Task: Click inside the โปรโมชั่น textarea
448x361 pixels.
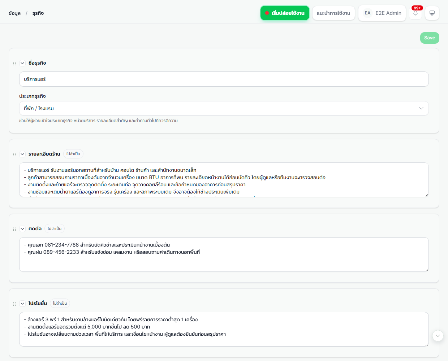Action: tap(224, 329)
